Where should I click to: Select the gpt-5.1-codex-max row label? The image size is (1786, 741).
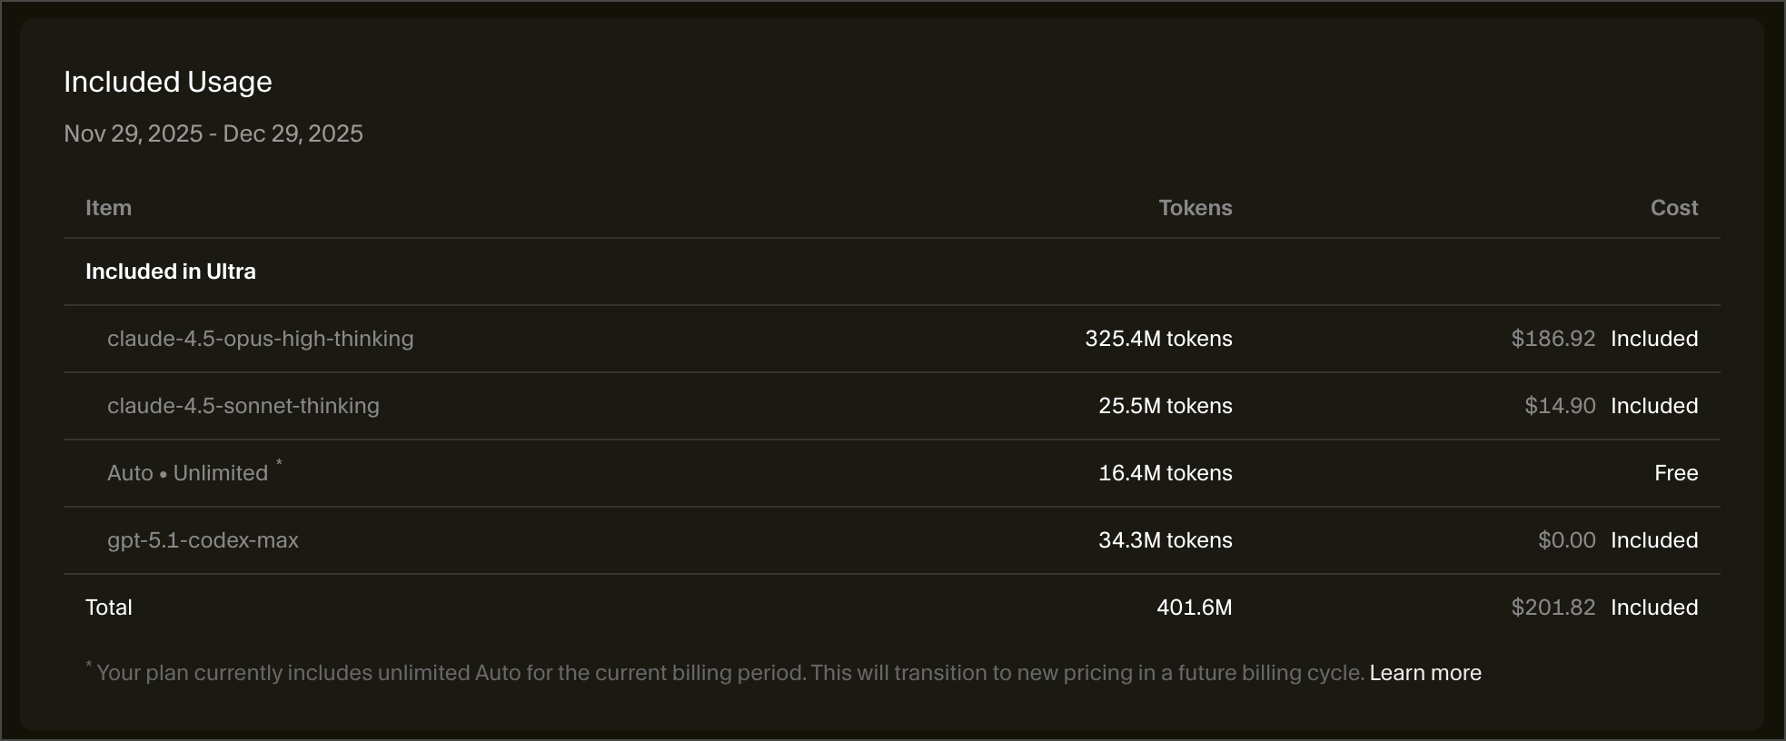(203, 540)
